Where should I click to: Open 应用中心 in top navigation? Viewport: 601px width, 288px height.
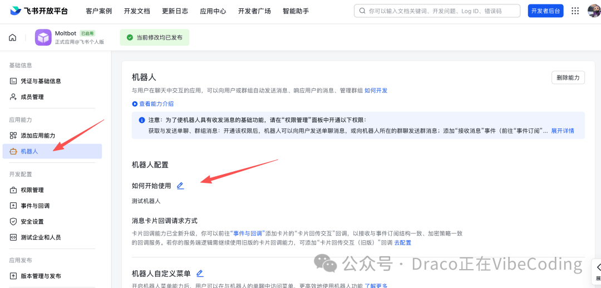[213, 11]
